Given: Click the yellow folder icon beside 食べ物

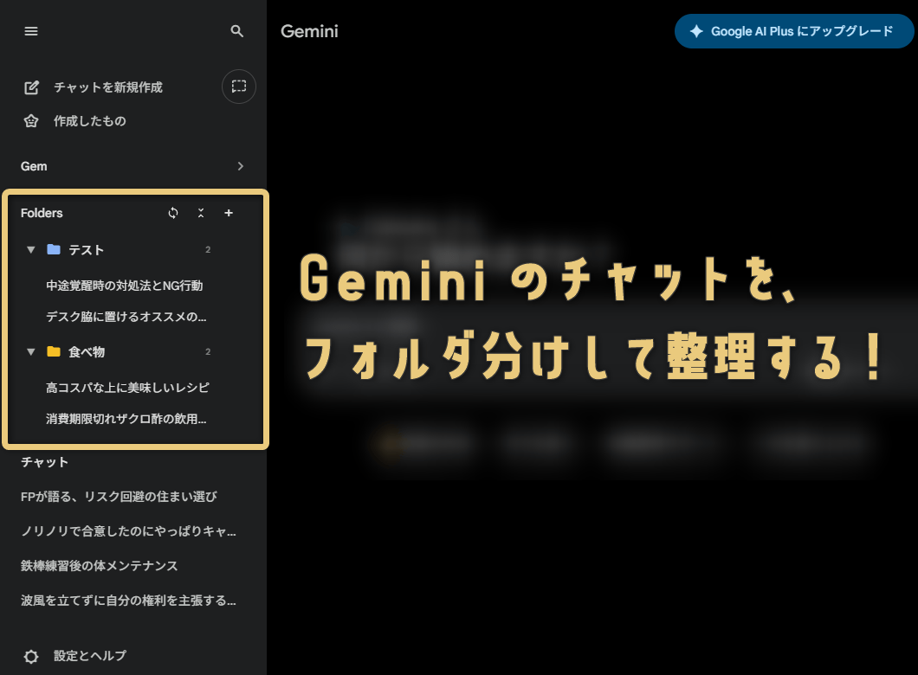Looking at the screenshot, I should click(55, 351).
